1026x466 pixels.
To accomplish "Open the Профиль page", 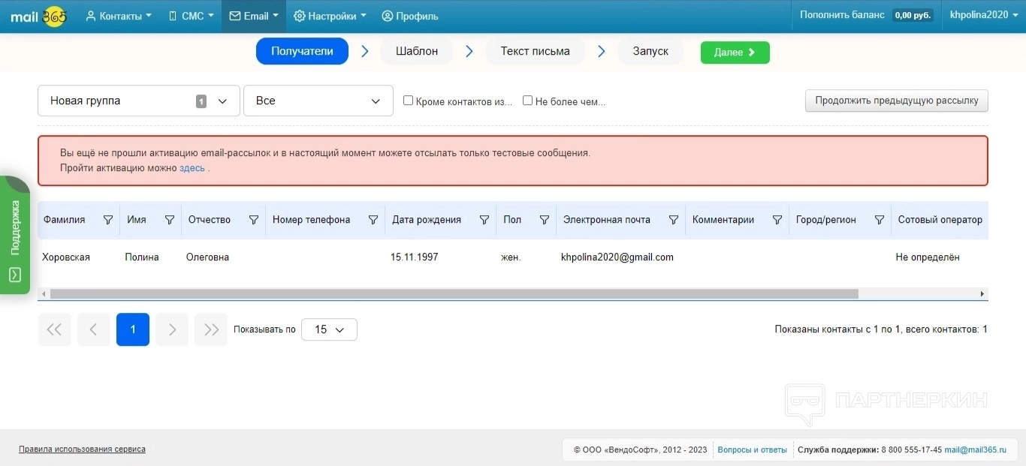I will tap(410, 16).
